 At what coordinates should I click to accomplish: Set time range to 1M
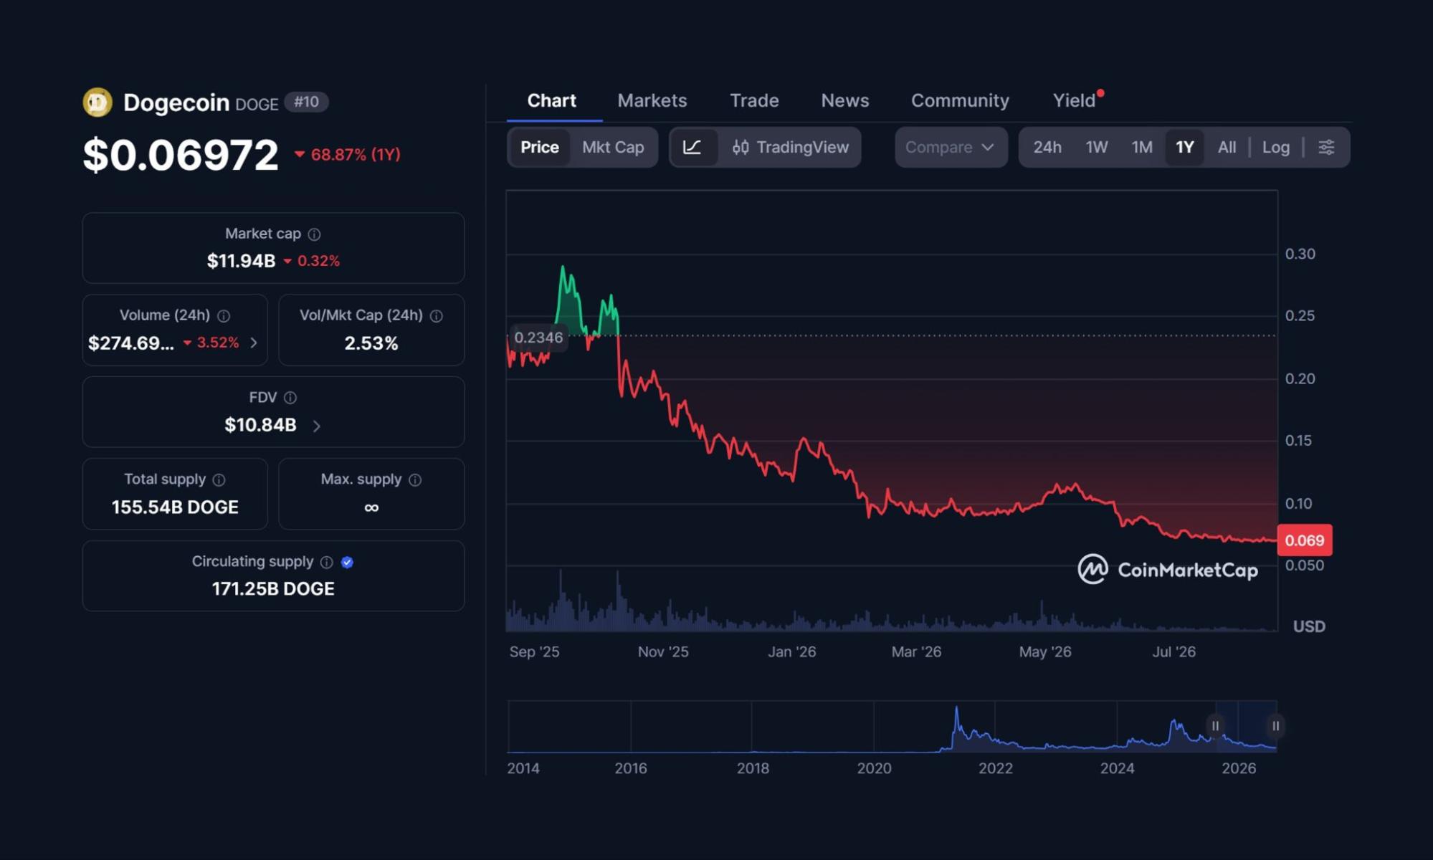[x=1142, y=148]
